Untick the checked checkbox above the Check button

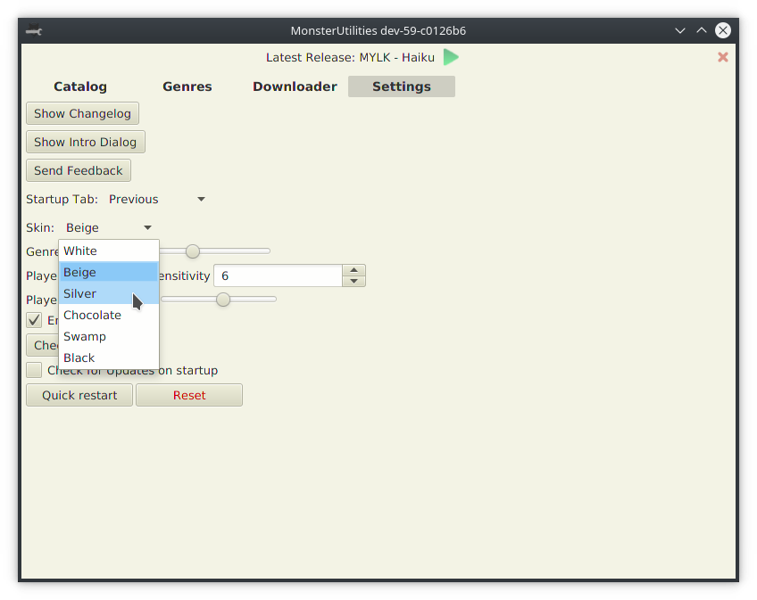34,320
